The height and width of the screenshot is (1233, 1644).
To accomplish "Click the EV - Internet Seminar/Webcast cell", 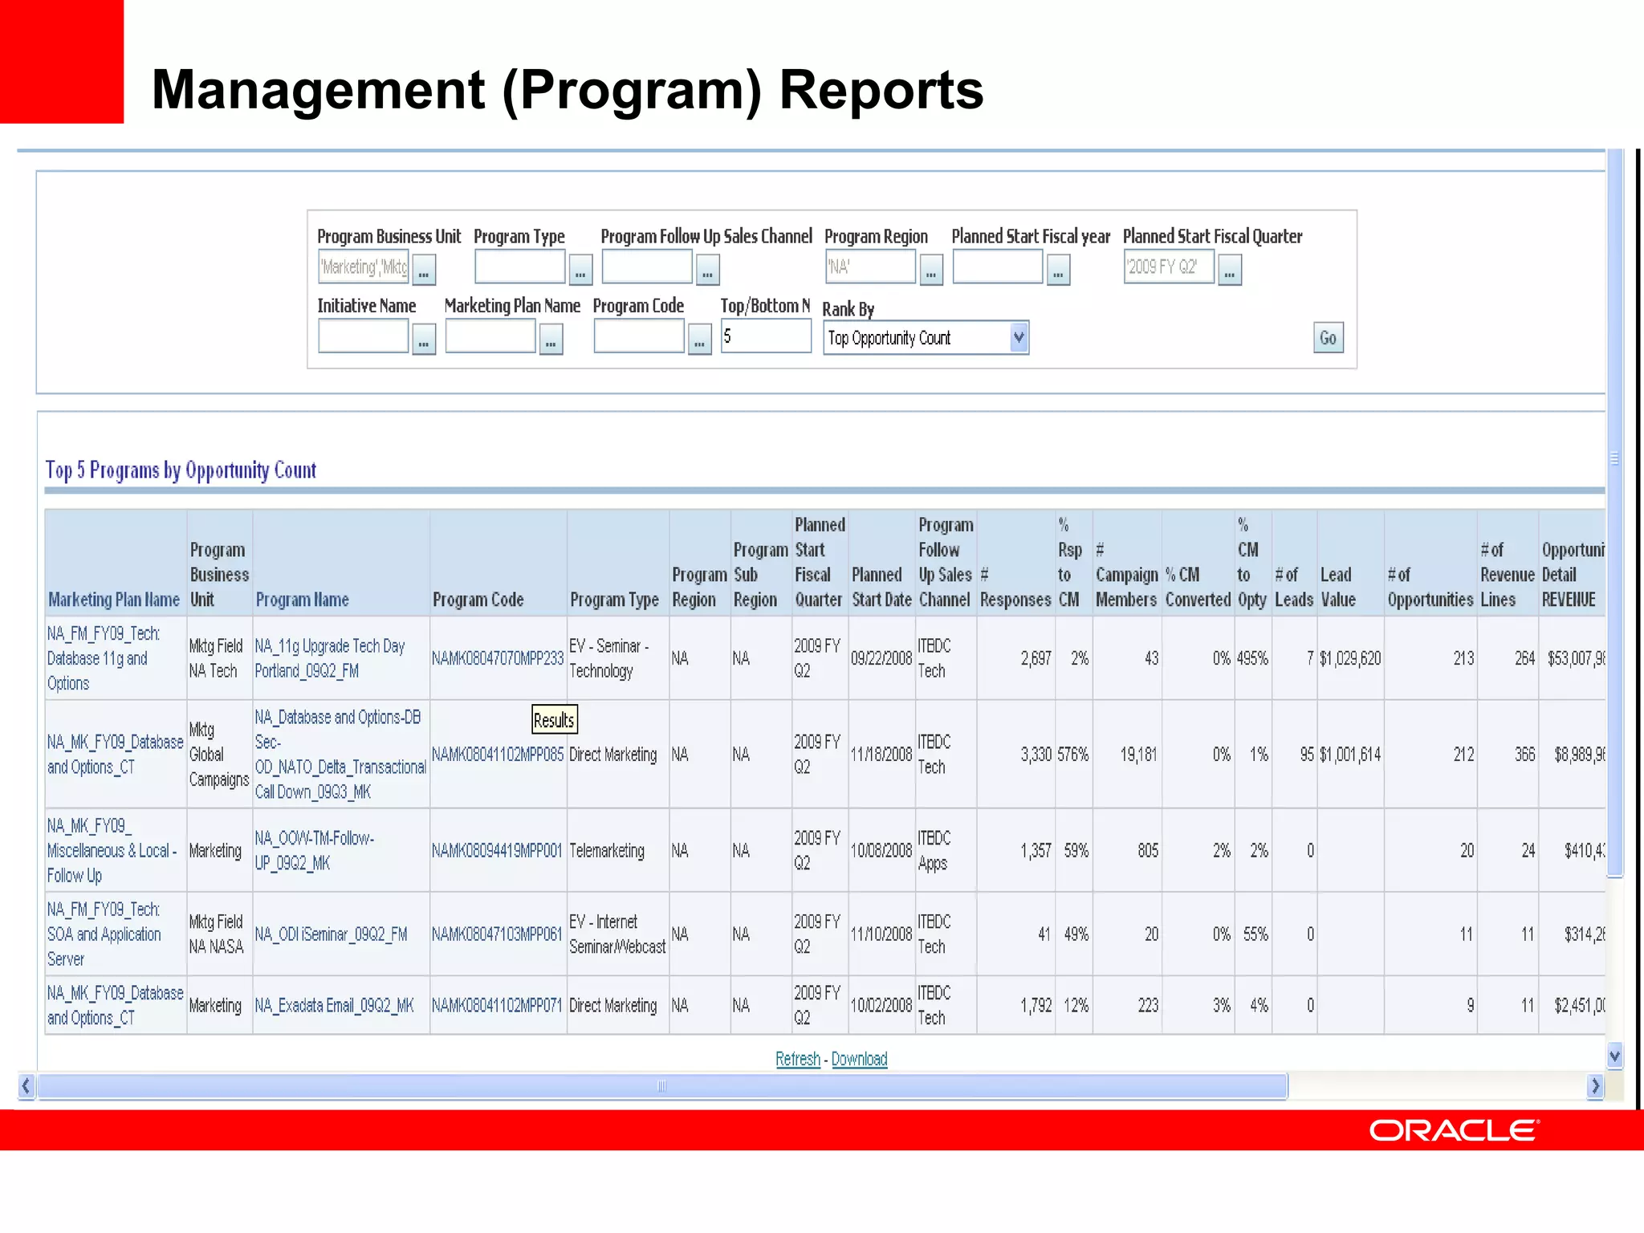I will pyautogui.click(x=617, y=934).
